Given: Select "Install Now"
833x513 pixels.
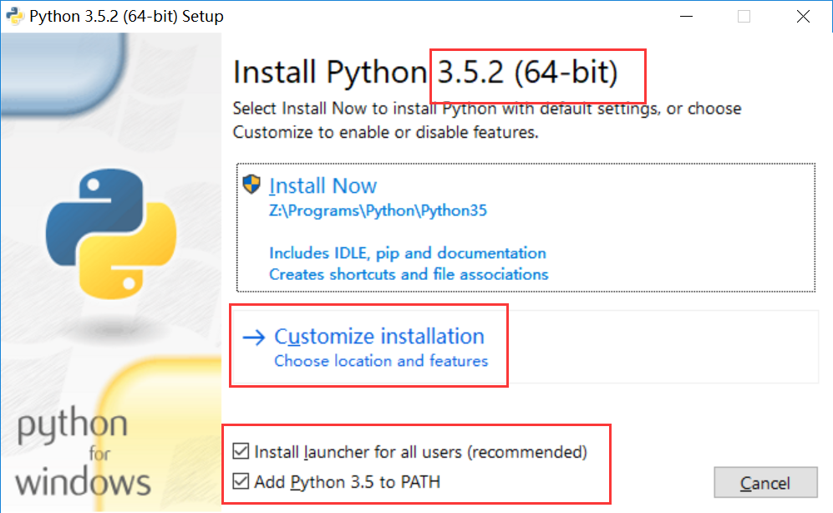Looking at the screenshot, I should (x=323, y=185).
